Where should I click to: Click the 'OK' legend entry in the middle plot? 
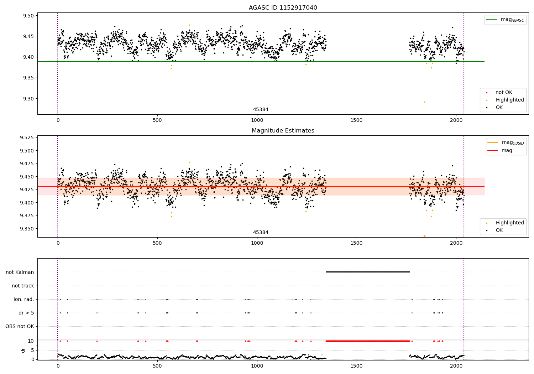[x=499, y=230]
